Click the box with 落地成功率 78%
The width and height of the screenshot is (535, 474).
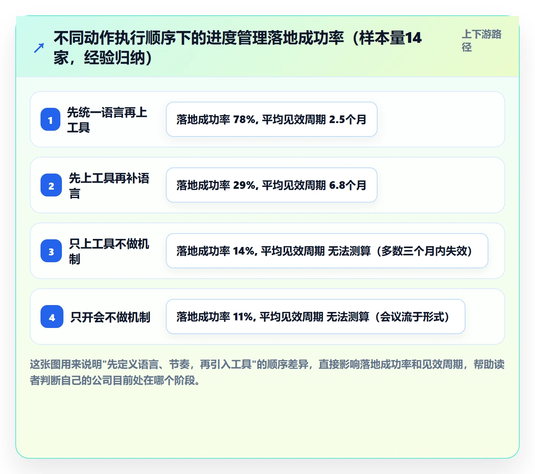pos(272,119)
